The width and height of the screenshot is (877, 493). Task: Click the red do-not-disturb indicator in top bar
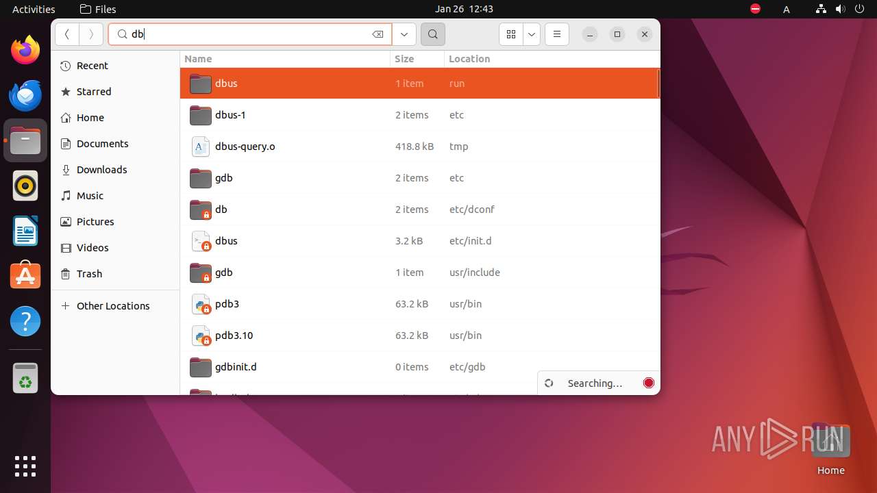point(755,9)
